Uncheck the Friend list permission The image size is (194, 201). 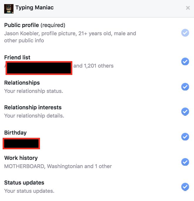[x=185, y=61]
